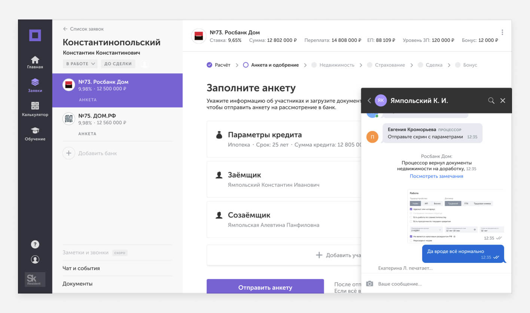Open help via question mark icon
The width and height of the screenshot is (530, 313).
(x=35, y=244)
